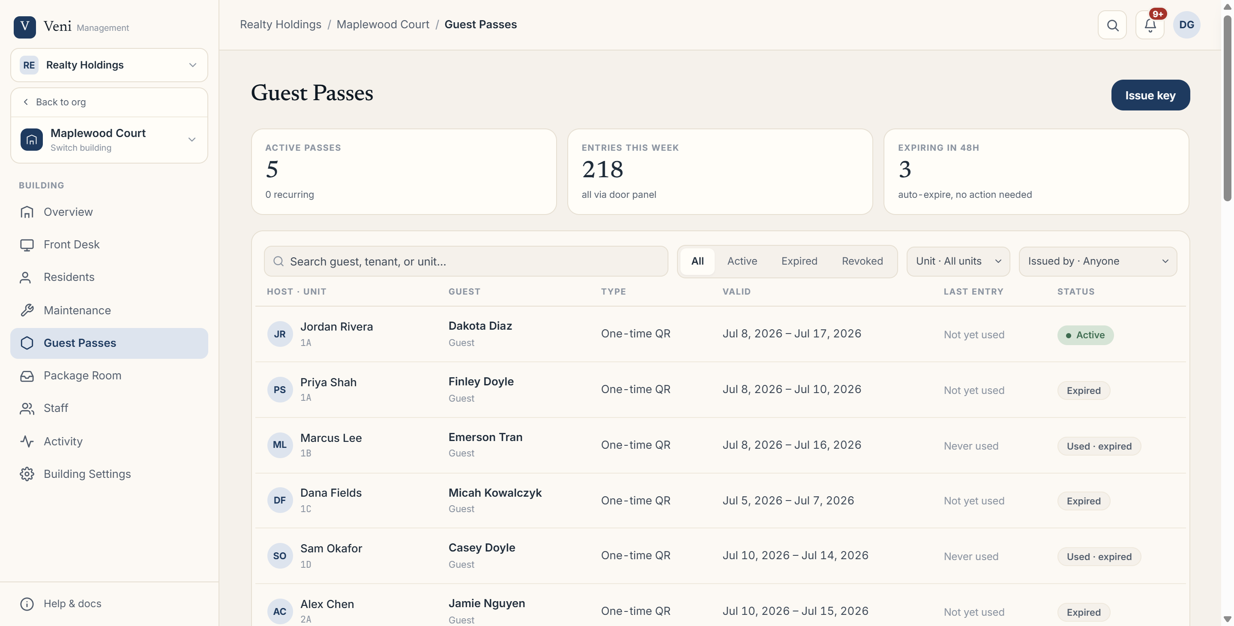
Task: Click Maplewood Court breadcrumb
Action: (383, 24)
